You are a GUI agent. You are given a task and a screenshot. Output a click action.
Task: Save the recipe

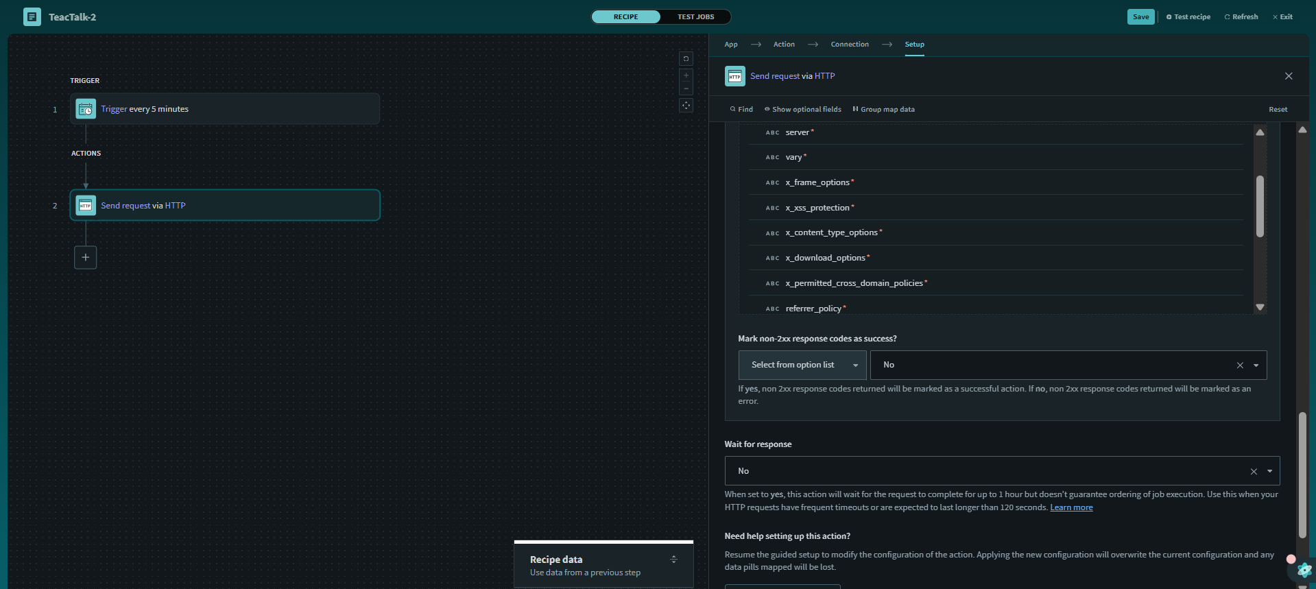(1140, 17)
